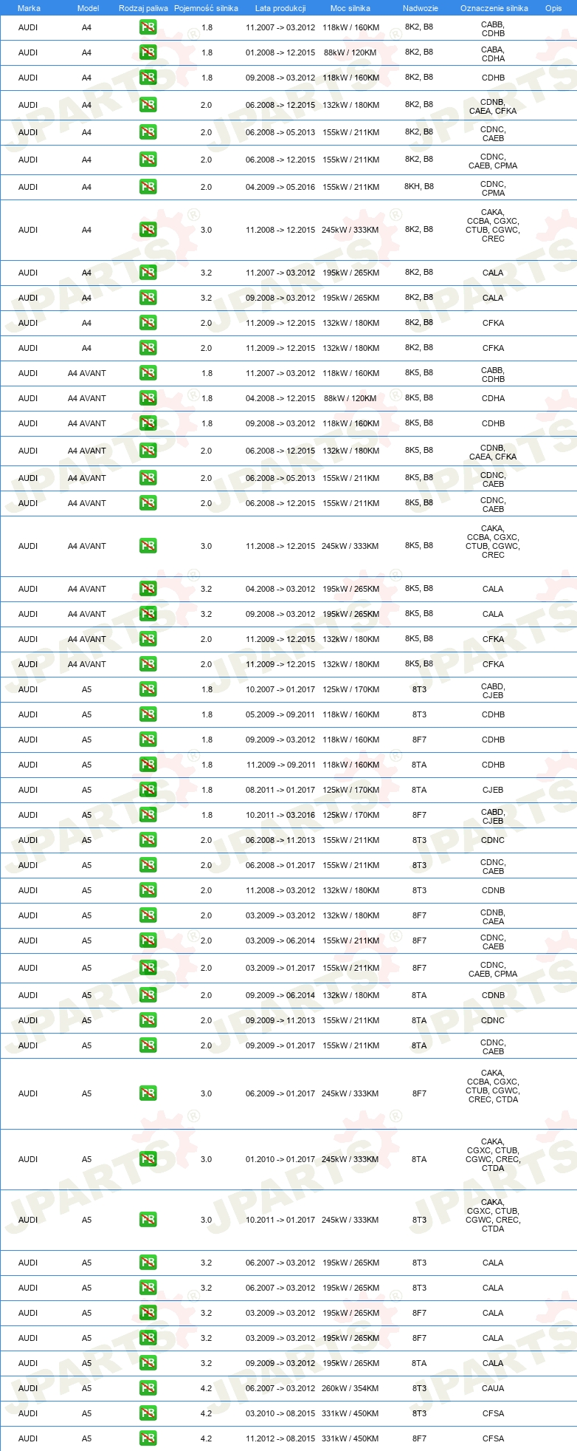Screen dimensions: 577x1451
Task: Click the 'Pojemność silnika' column header
Action: (x=206, y=8)
